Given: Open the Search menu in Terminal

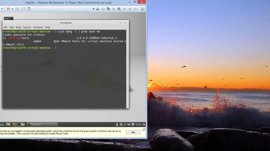Looking at the screenshot, I should [27, 27].
